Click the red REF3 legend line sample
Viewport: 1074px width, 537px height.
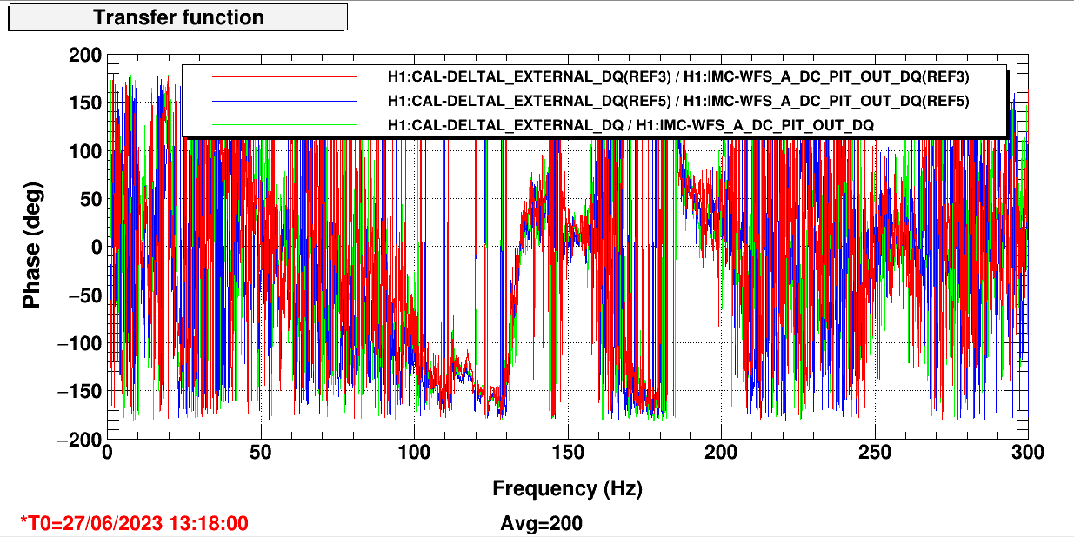[x=284, y=76]
